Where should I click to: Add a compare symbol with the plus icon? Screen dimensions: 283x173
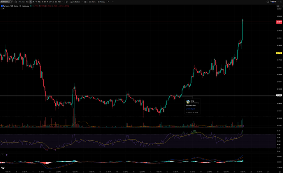(16, 2)
